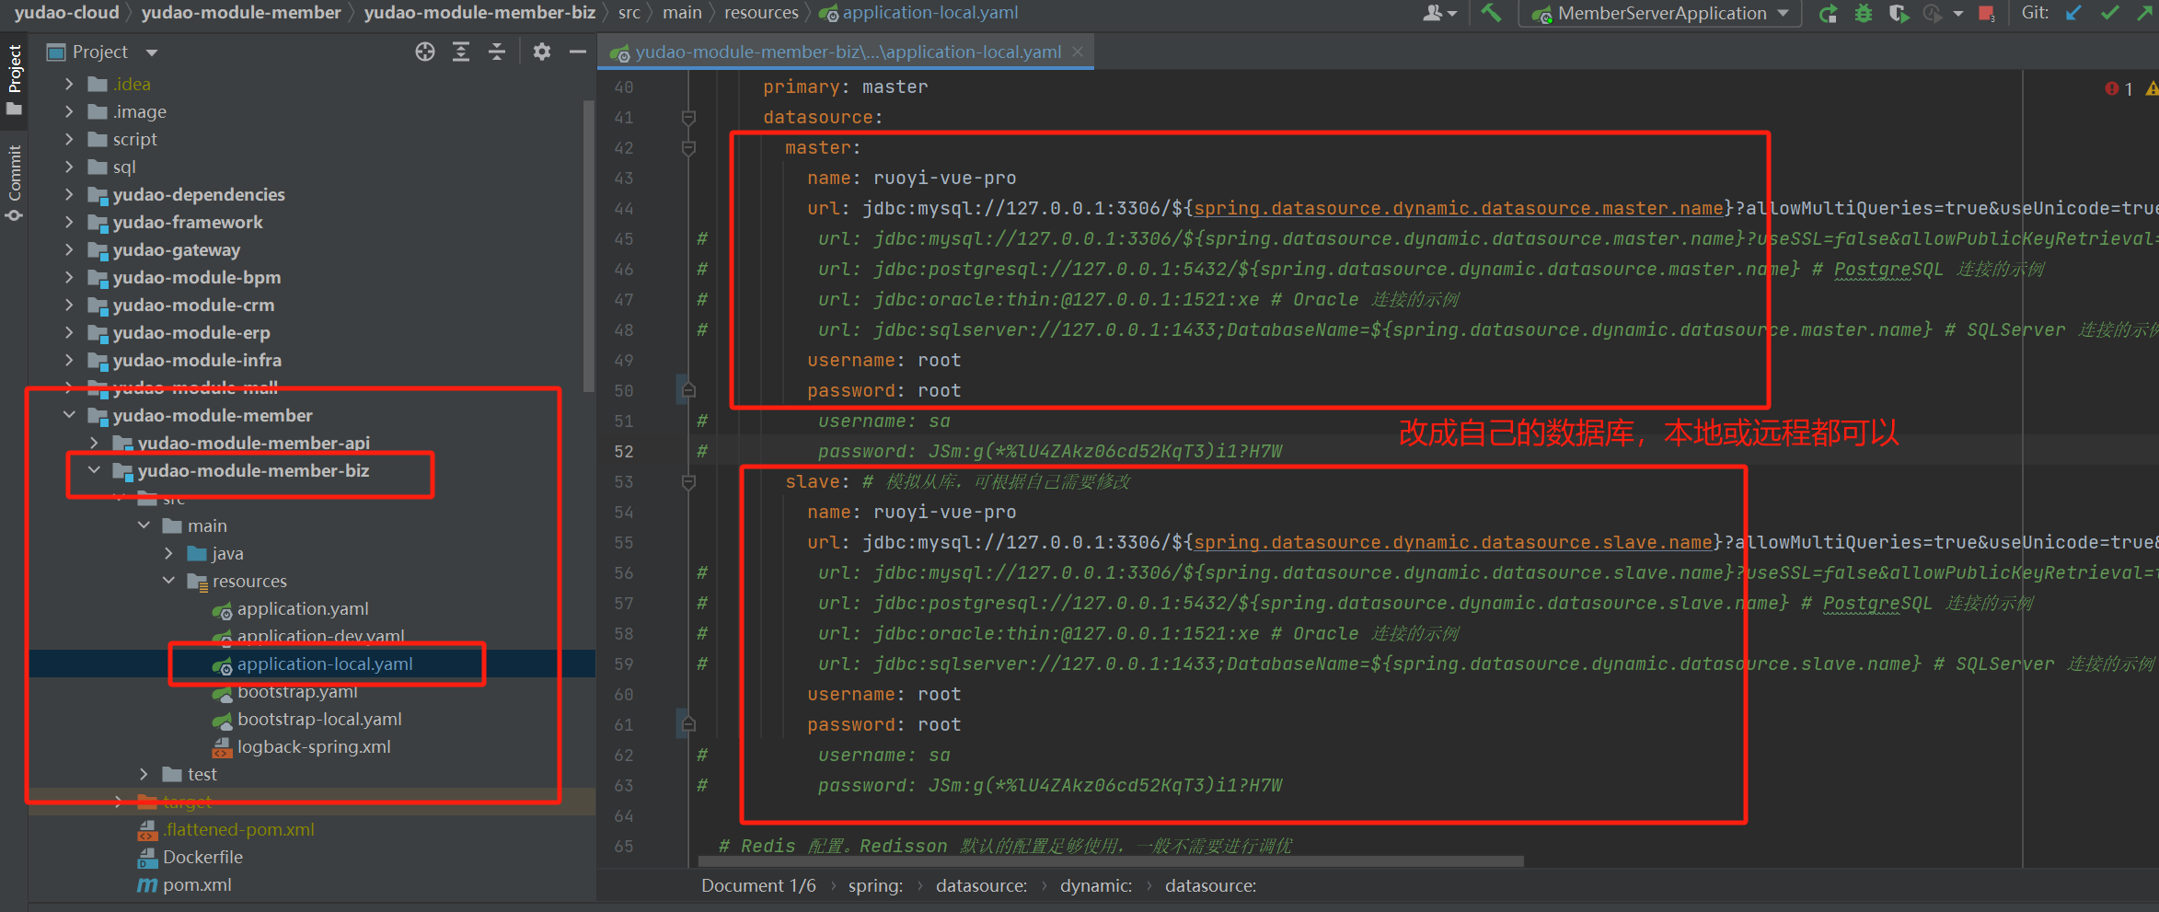Fold the slave block at line 53
Image resolution: width=2159 pixels, height=912 pixels.
click(688, 481)
